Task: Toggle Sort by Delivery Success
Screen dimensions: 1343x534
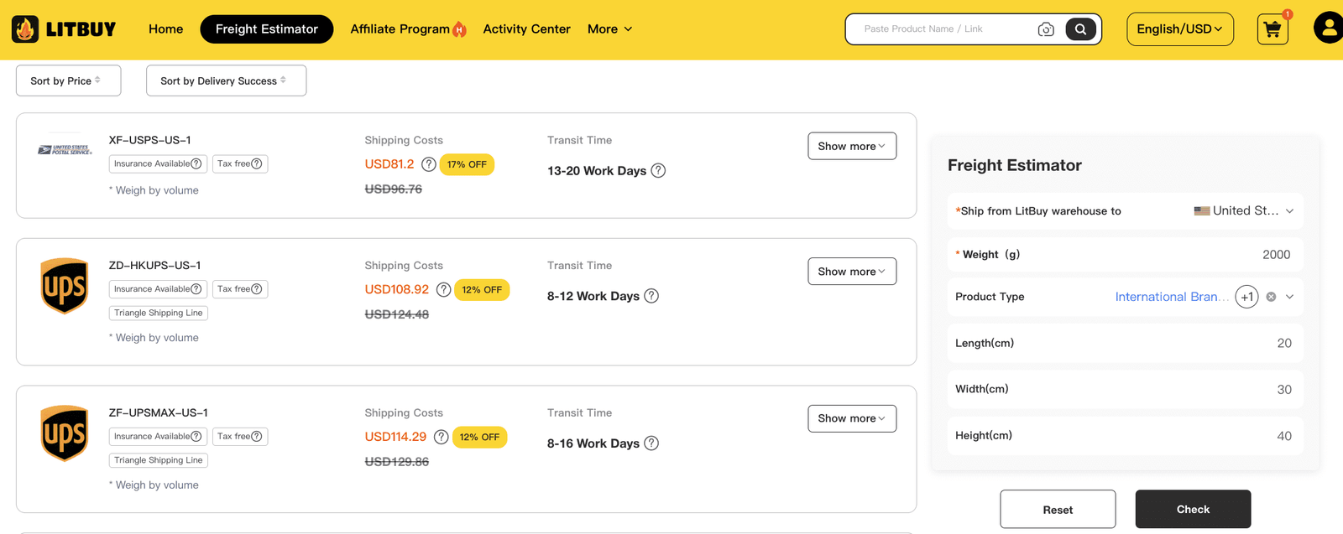Action: (226, 80)
